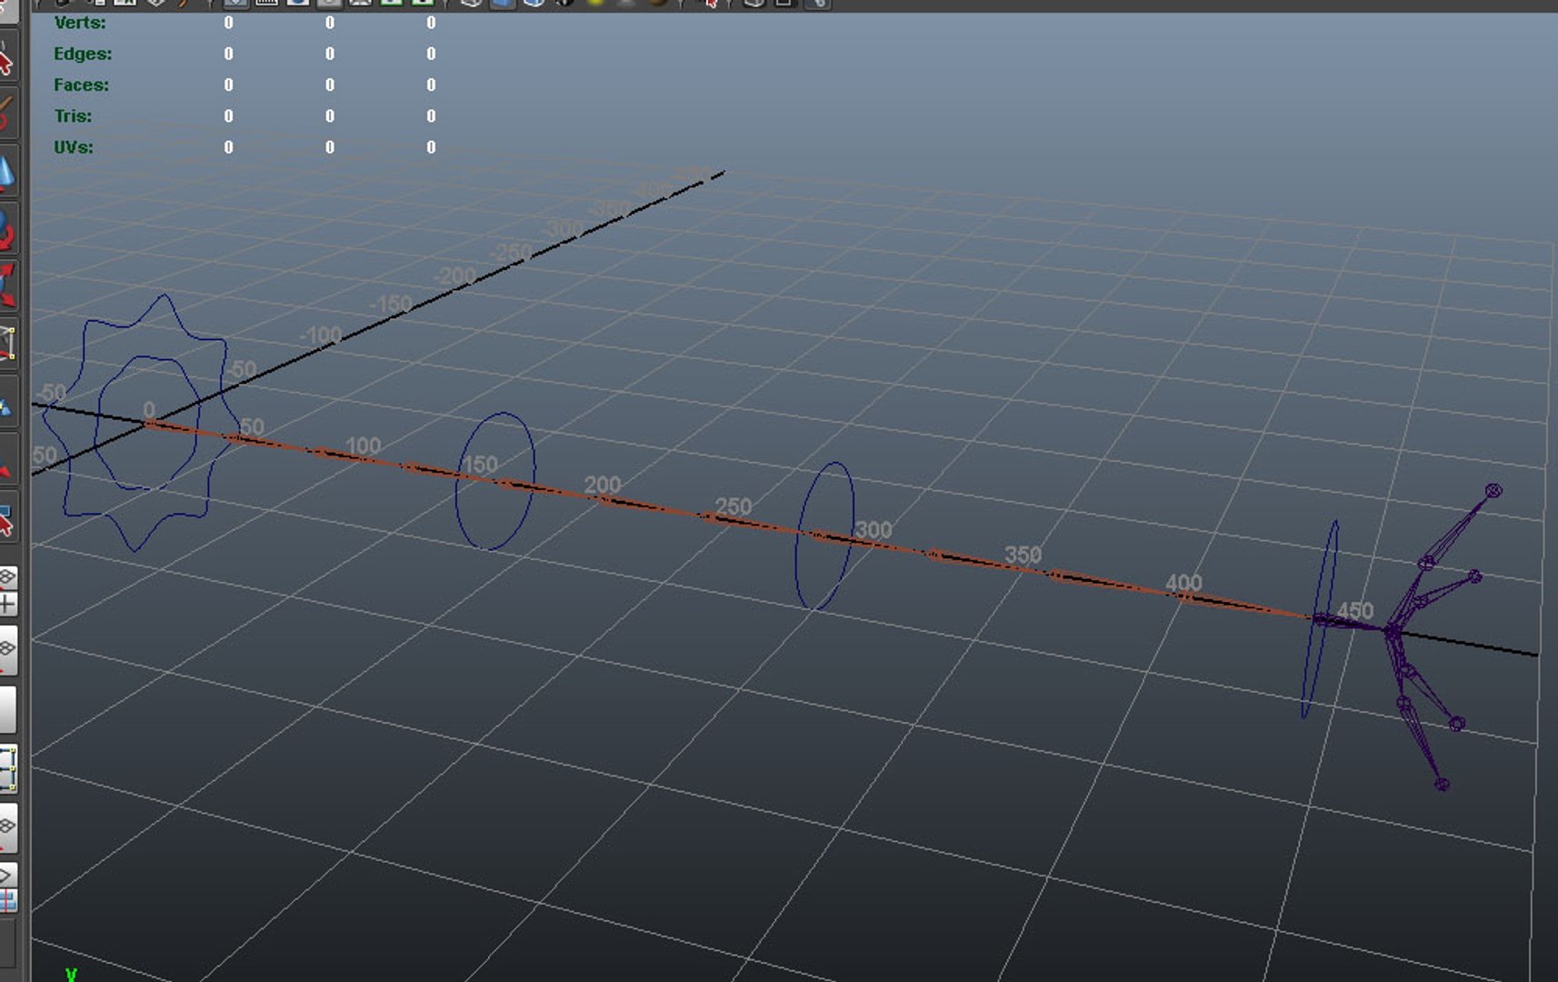Screen dimensions: 1558x982
Task: Pick the topmost finger-tip joint circle
Action: [x=1493, y=491]
